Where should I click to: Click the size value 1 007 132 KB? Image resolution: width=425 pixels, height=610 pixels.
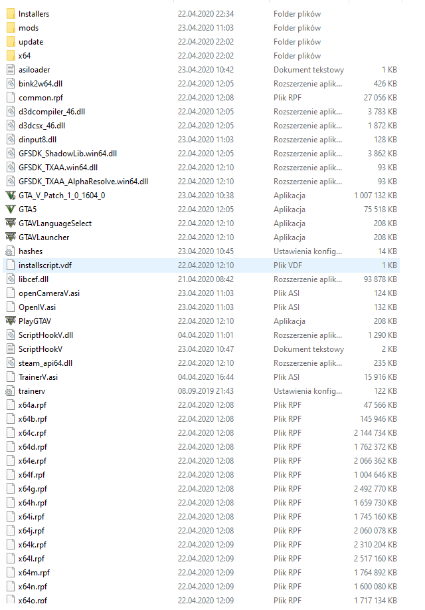375,196
